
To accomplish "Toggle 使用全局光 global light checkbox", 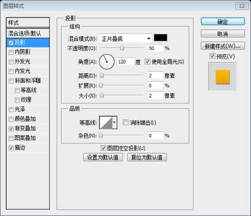I will tap(147, 61).
